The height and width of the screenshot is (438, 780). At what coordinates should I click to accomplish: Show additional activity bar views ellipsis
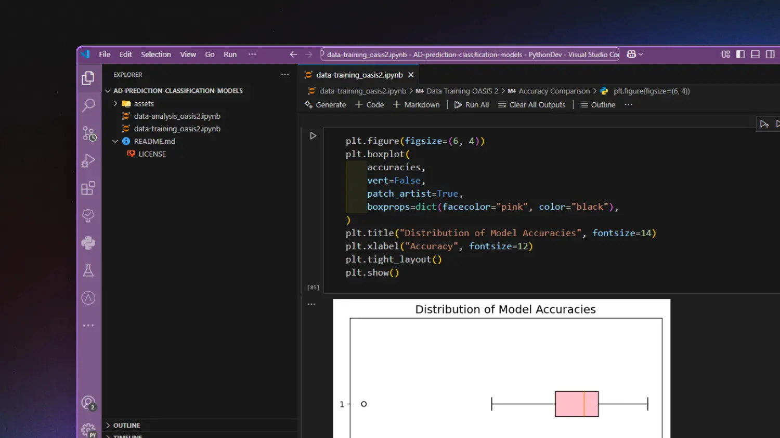tap(88, 325)
